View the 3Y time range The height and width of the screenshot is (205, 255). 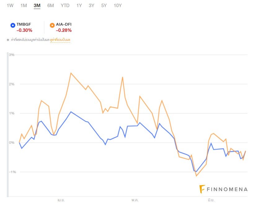[x=92, y=6]
